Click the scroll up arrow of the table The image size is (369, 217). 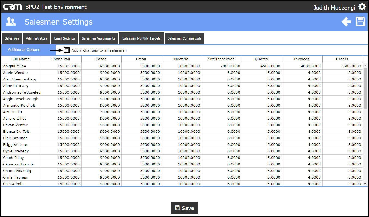[x=365, y=66]
